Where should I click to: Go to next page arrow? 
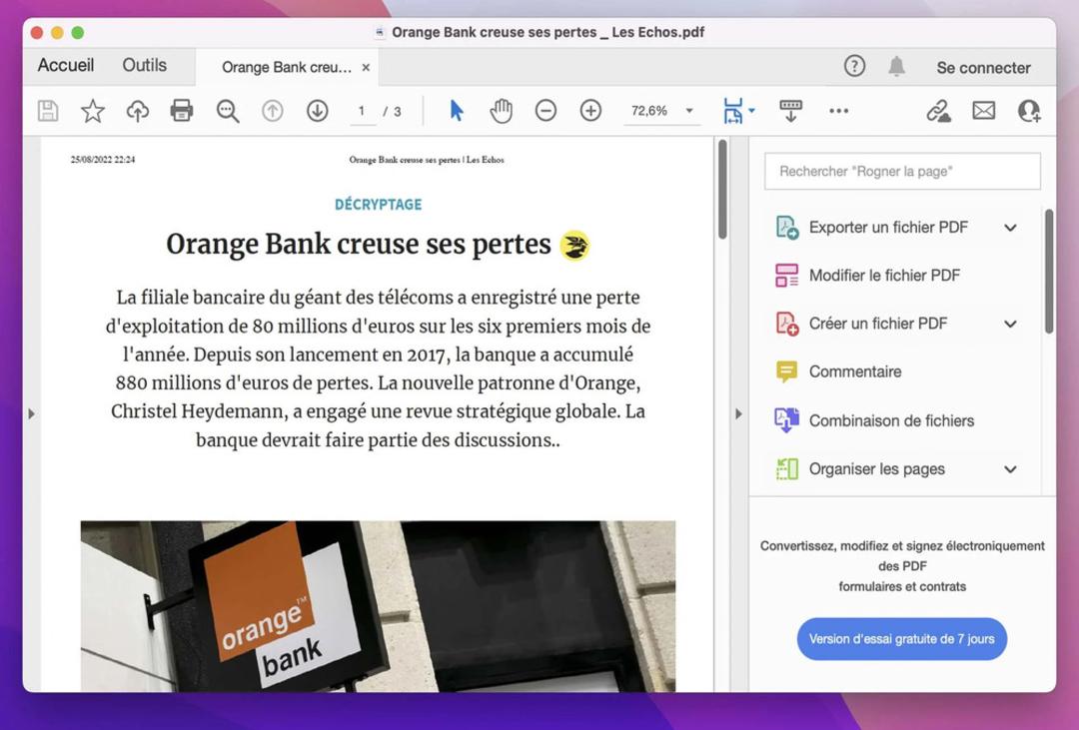[318, 111]
